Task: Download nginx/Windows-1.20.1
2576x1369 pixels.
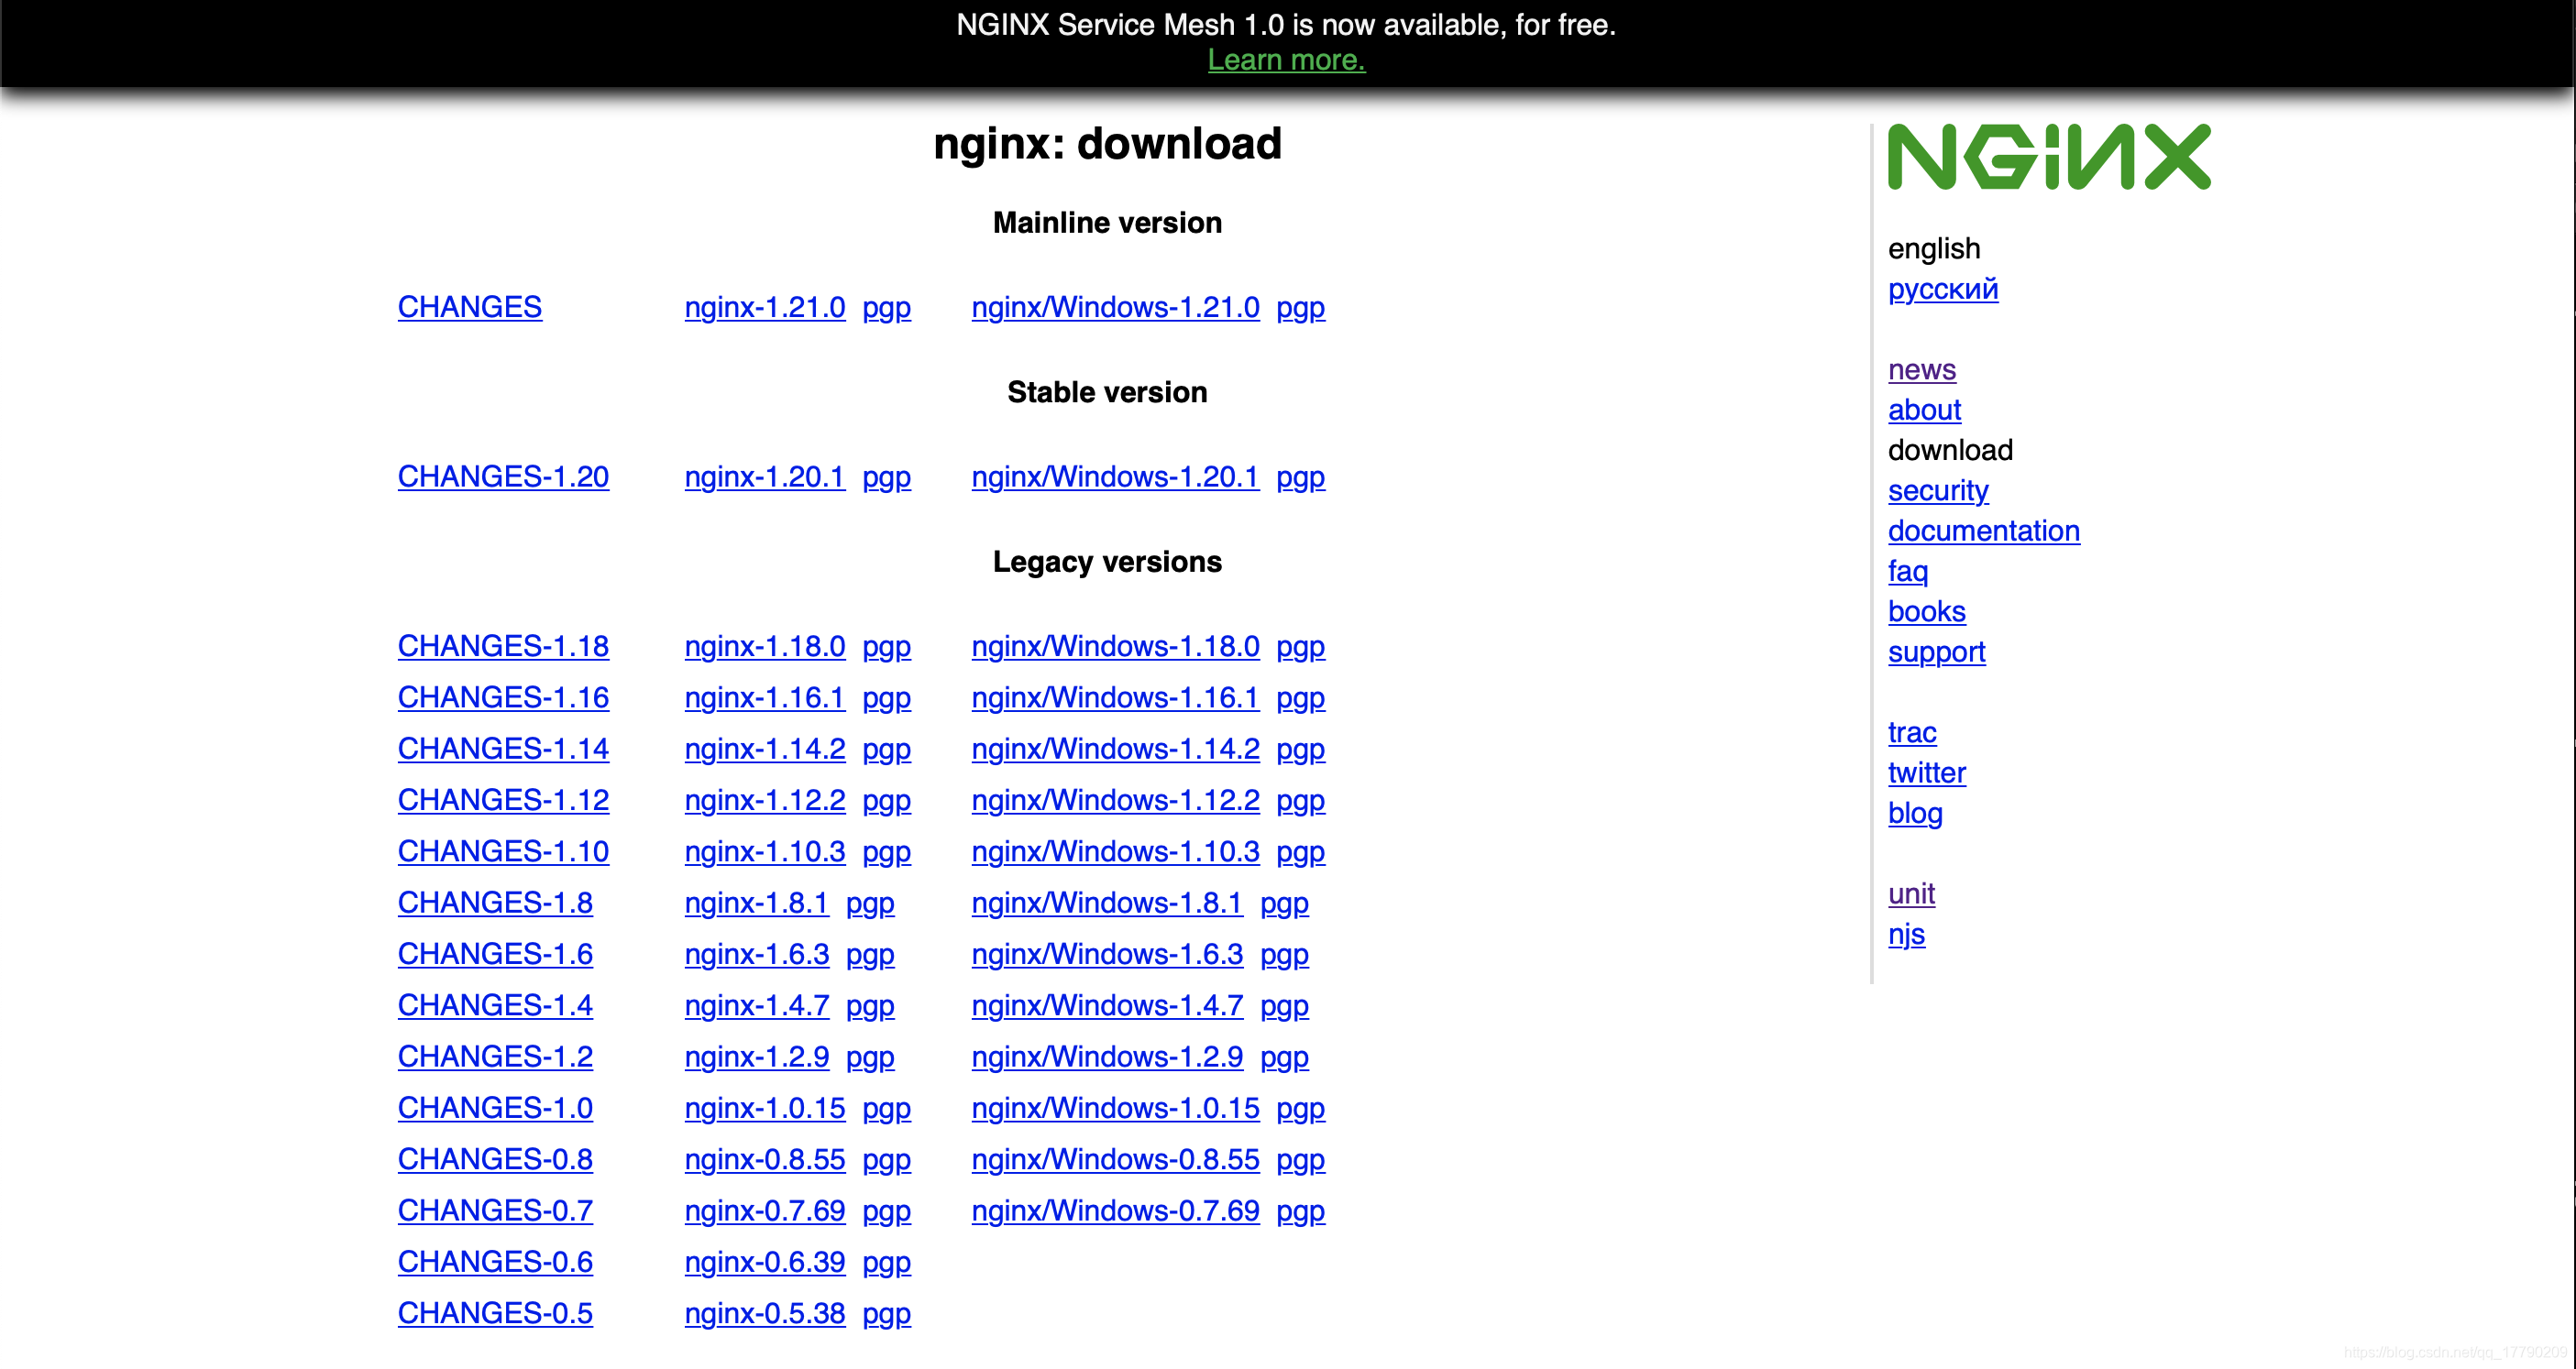Action: (x=1115, y=476)
